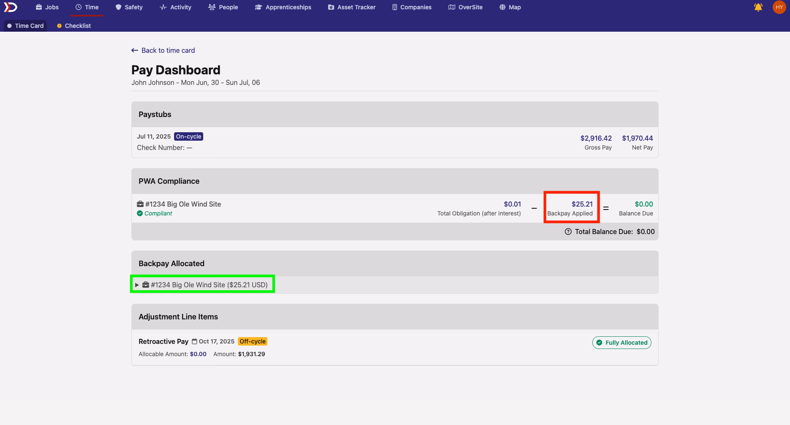The image size is (790, 425).
Task: Open the OverSite section
Action: tap(466, 7)
